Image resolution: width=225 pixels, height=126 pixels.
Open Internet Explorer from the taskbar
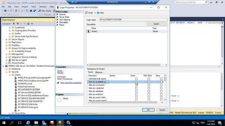pyautogui.click(x=28, y=123)
